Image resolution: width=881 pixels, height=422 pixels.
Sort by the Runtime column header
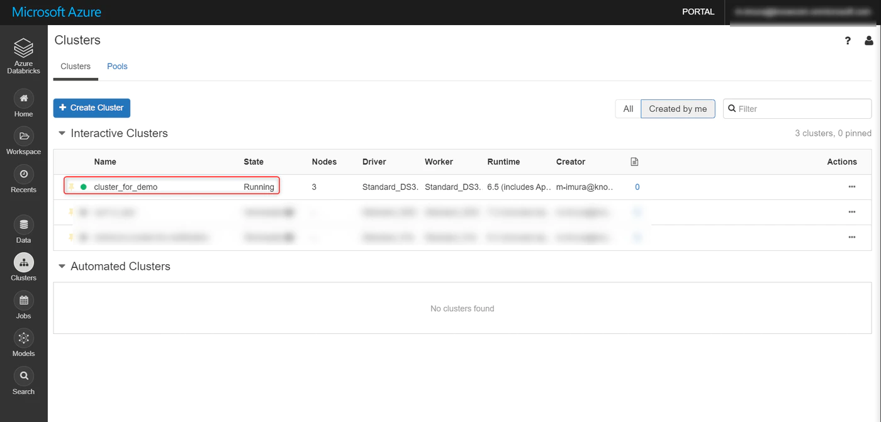point(503,162)
